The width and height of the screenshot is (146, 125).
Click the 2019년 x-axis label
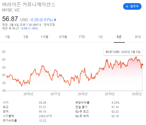(x=110, y=94)
